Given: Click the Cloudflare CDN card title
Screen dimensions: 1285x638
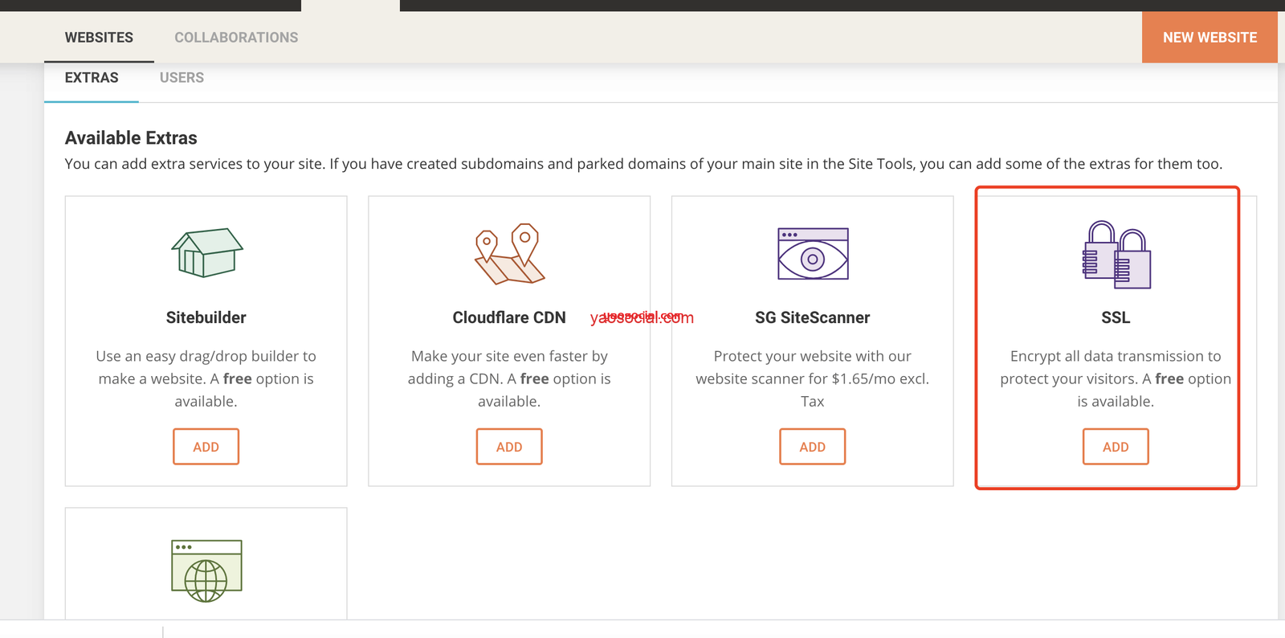Looking at the screenshot, I should point(509,317).
